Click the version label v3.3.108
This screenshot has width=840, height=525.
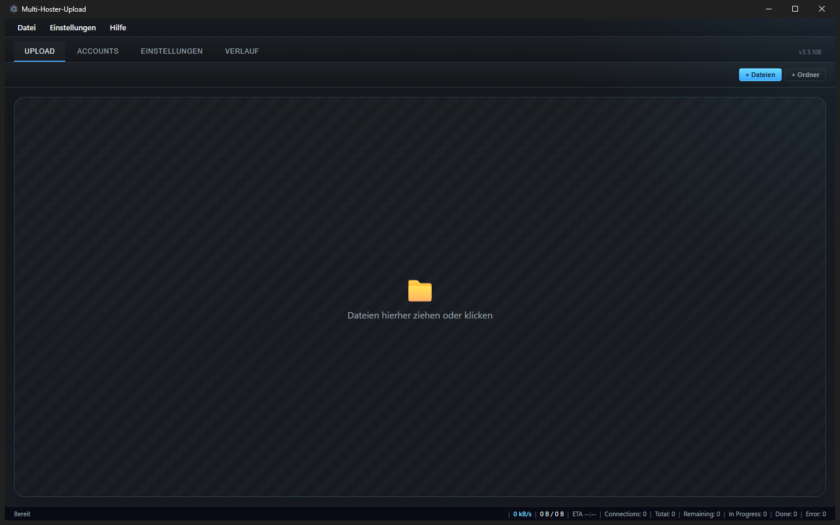(810, 52)
